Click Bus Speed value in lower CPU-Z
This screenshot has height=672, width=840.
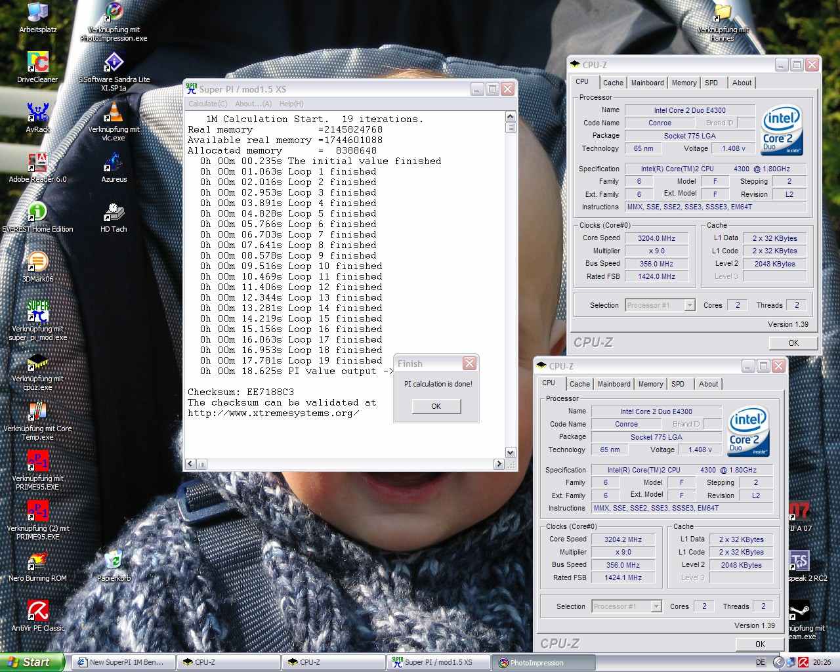pos(623,565)
